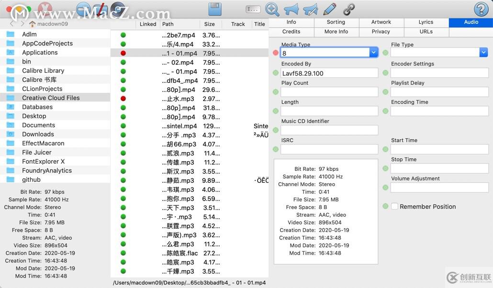This screenshot has height=288, width=493.
Task: Toggle the Remember Position checkbox
Action: (x=394, y=207)
